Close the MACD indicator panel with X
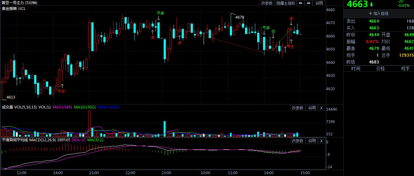The image size is (414, 176). click(x=321, y=141)
